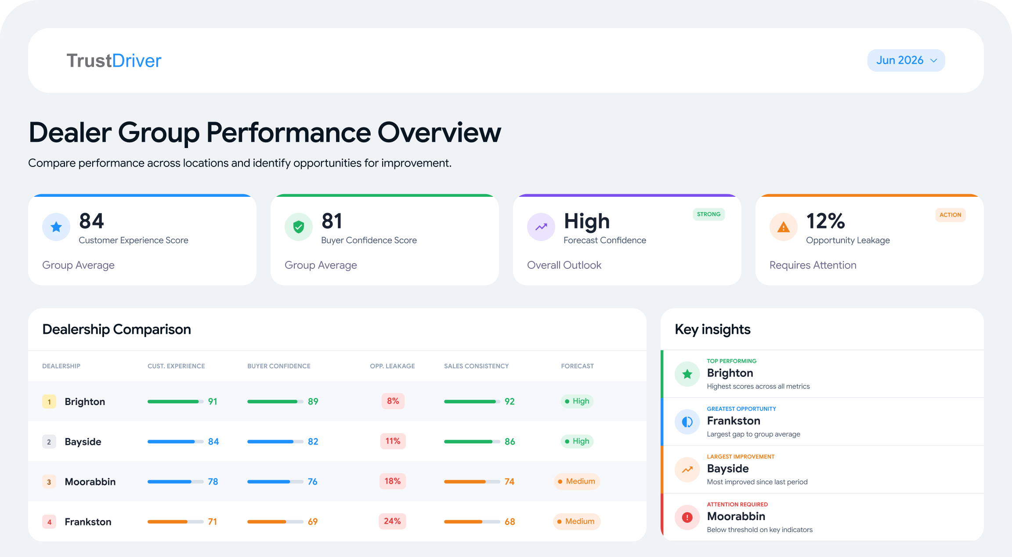Click the STRONG badge on Forecast Confidence

[x=708, y=214]
